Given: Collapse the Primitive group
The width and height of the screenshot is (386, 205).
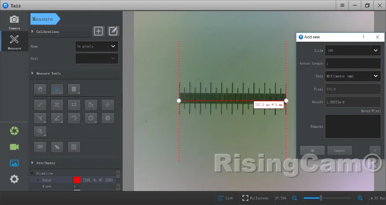Looking at the screenshot, I should 32,173.
